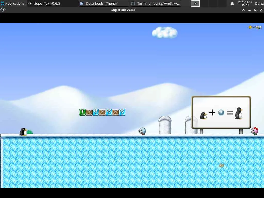Close the SuperTux window
This screenshot has width=264, height=198.
(x=261, y=10)
